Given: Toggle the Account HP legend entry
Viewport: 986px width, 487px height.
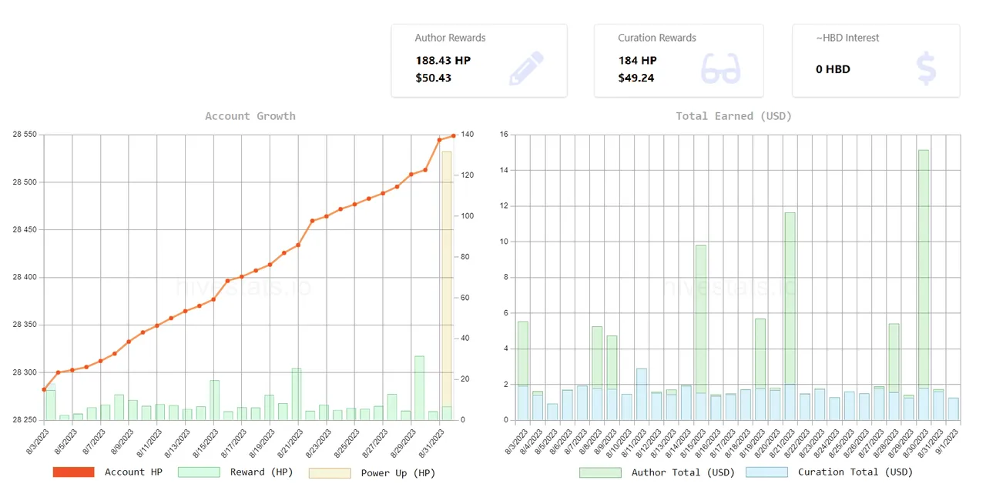Looking at the screenshot, I should pos(108,472).
